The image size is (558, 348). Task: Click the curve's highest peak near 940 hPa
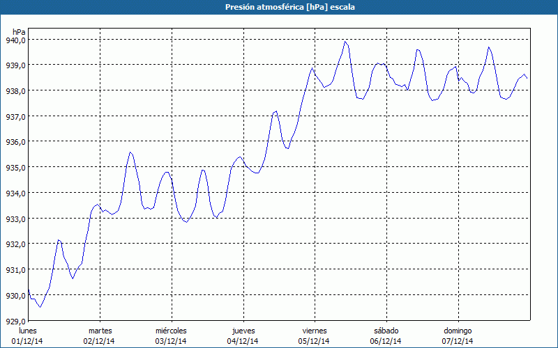coord(345,42)
